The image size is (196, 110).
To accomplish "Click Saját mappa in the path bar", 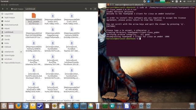I will pos(17,9).
